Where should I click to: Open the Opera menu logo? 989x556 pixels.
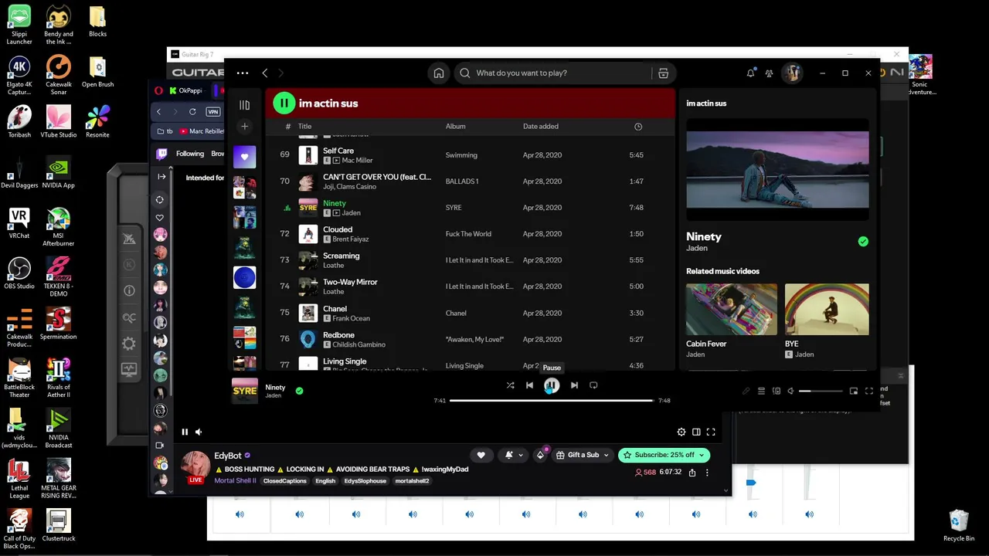[x=158, y=90]
